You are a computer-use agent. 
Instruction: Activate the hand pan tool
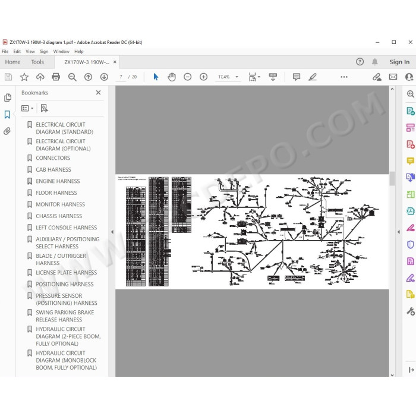(x=172, y=77)
